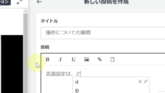Select the 'Đ' candidate in suggestion list

[x=77, y=91]
